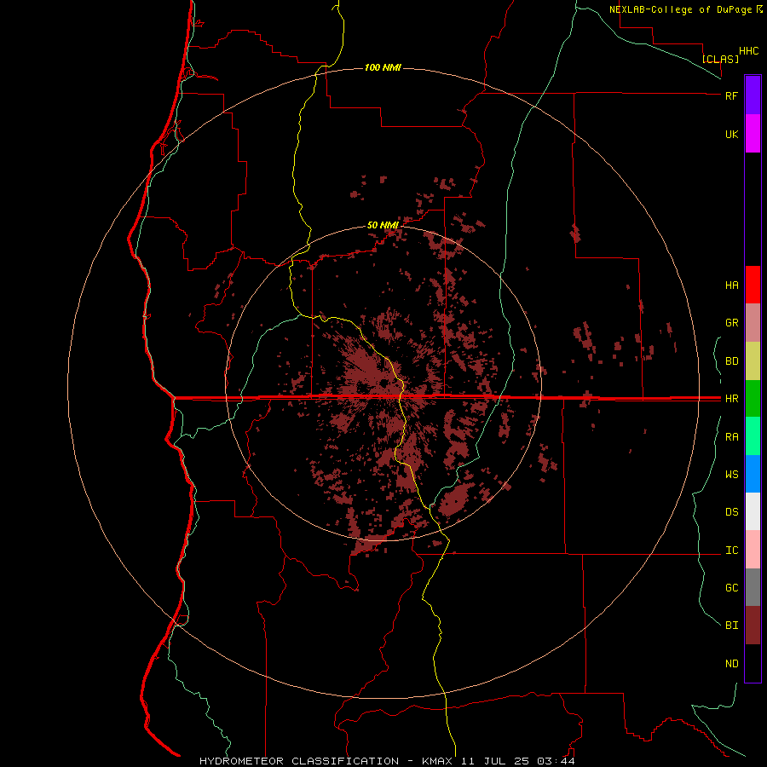Click the GC legend label

click(x=731, y=587)
